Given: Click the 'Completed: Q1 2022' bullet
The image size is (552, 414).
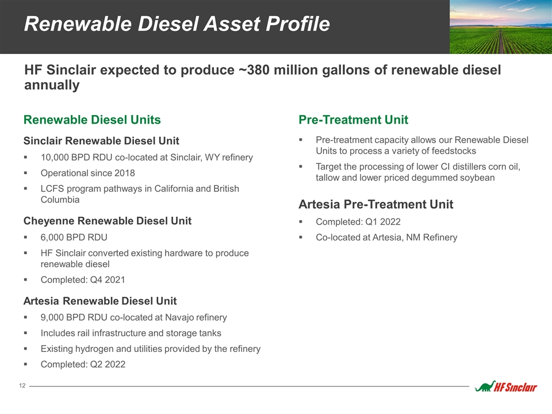Looking at the screenshot, I should click(358, 222).
